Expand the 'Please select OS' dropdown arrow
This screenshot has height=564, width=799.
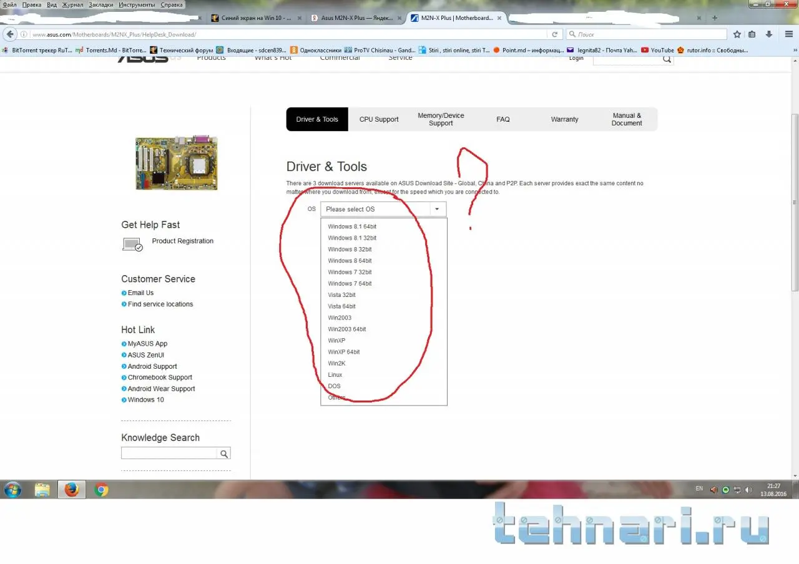click(438, 209)
